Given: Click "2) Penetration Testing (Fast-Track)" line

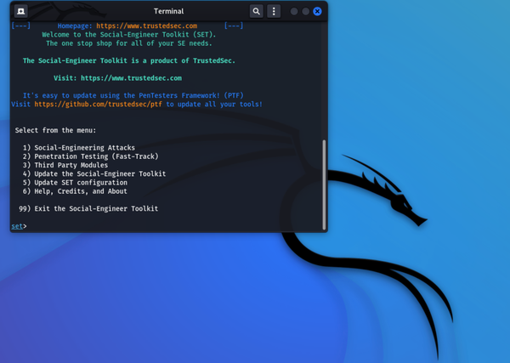Looking at the screenshot, I should tap(90, 156).
